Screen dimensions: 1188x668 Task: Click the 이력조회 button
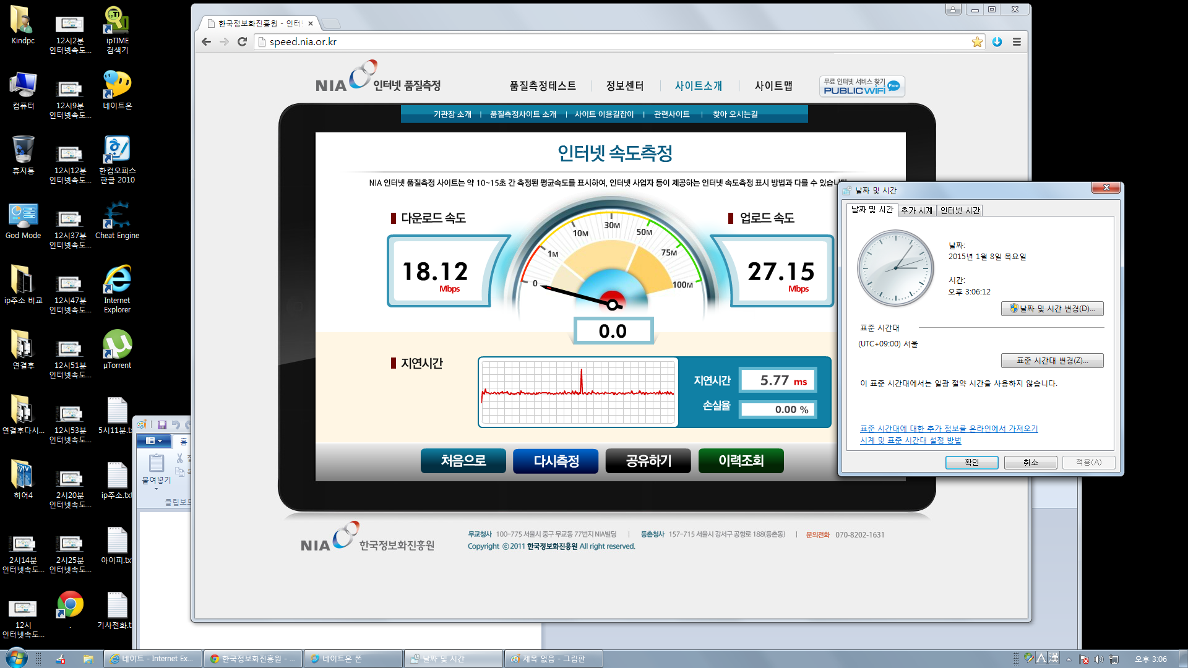tap(741, 461)
